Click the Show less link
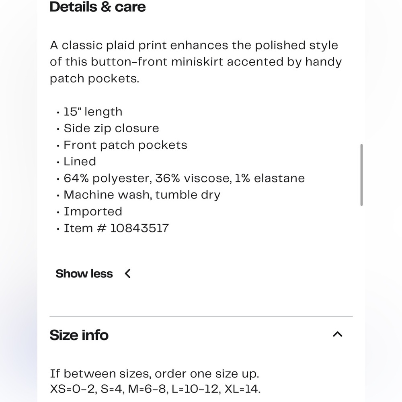The width and height of the screenshot is (402, 402). tap(84, 274)
